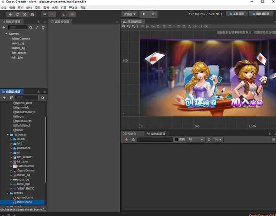Toggle the 正则 regex checkbox
The height and width of the screenshot is (216, 276).
point(176,140)
